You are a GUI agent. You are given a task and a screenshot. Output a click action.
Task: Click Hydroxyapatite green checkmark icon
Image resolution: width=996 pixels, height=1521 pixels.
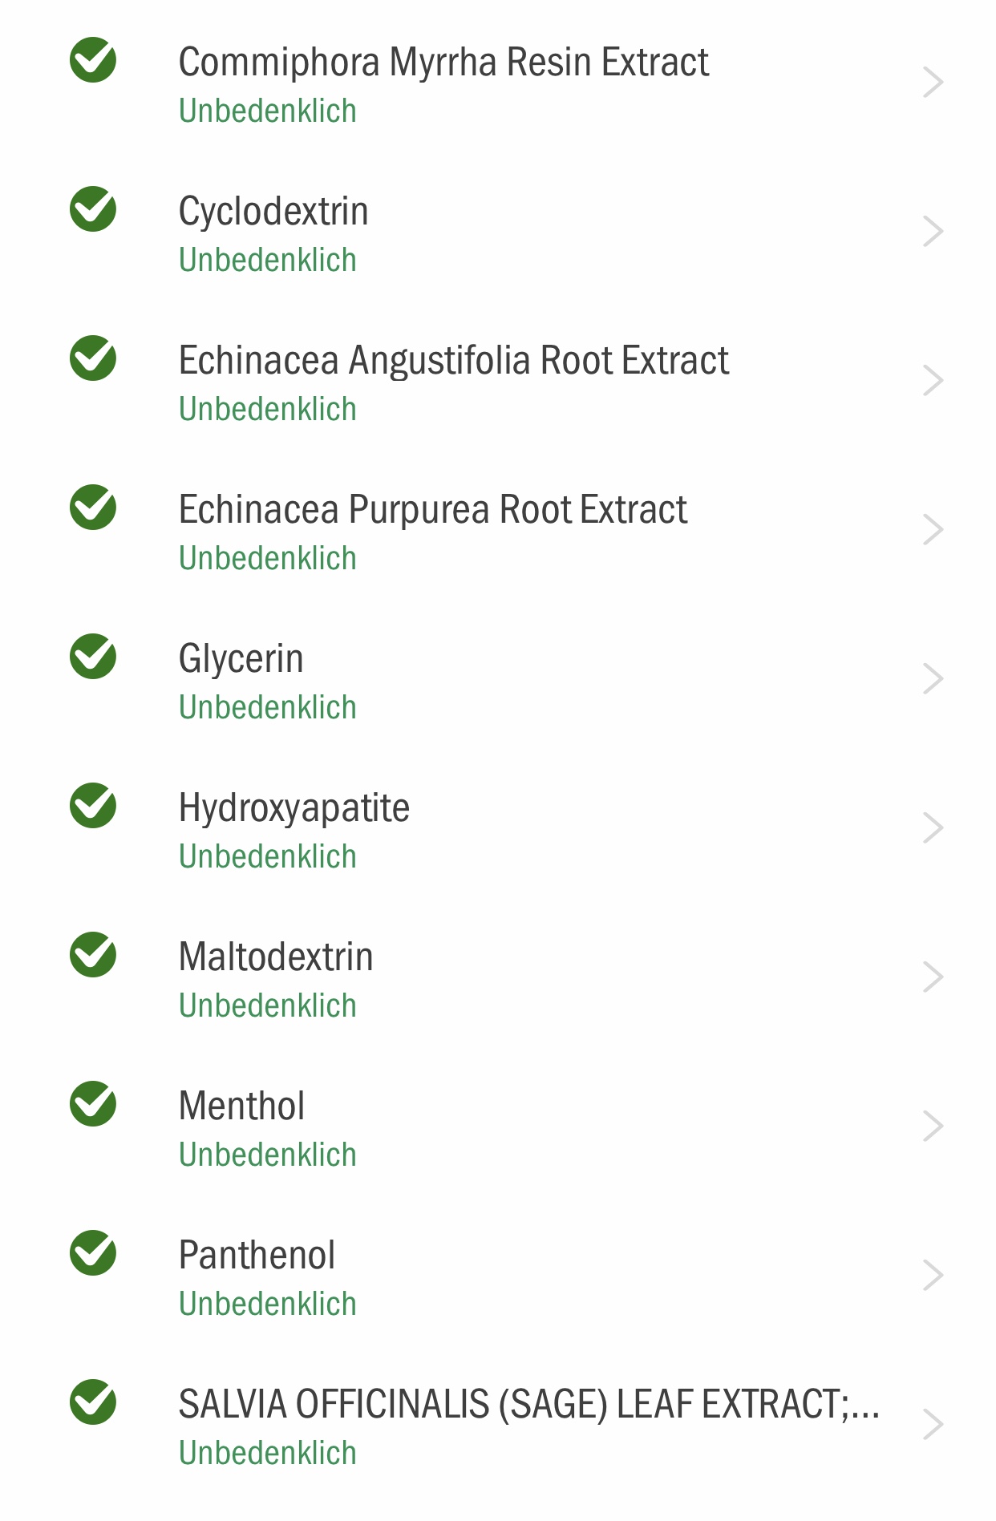[93, 806]
